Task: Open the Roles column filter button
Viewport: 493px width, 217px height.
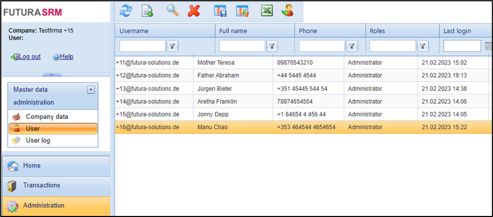Action: click(x=423, y=46)
